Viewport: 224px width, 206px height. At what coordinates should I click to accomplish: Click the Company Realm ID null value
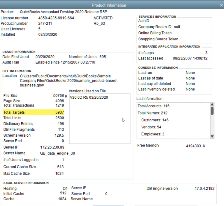coord(177,27)
